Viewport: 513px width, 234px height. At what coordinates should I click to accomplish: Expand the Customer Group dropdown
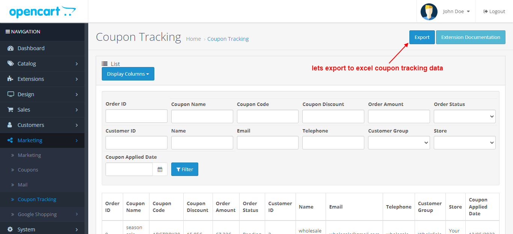click(399, 143)
